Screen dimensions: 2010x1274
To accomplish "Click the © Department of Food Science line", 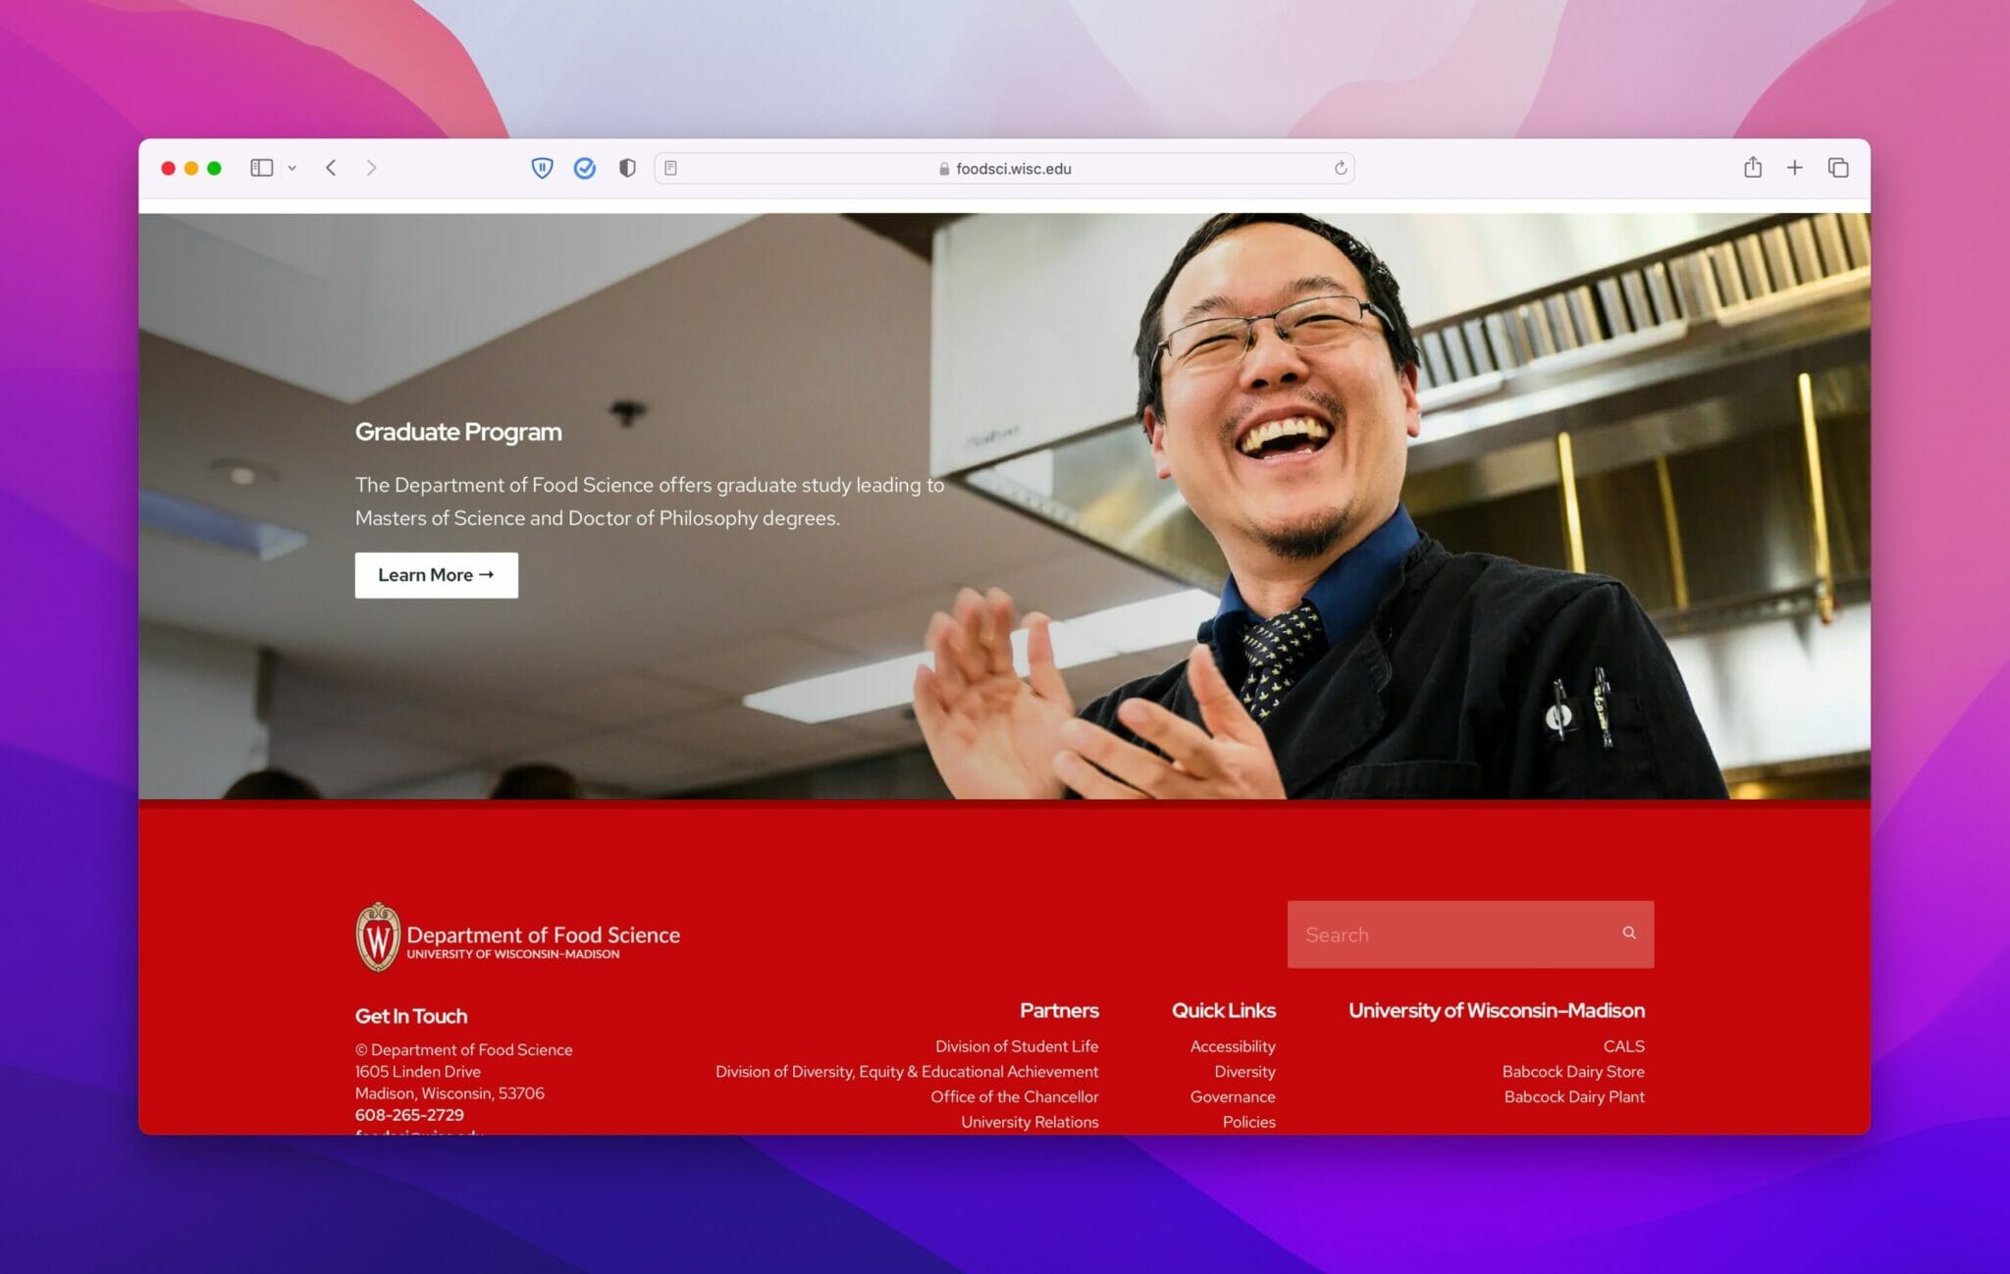I will click(x=463, y=1049).
